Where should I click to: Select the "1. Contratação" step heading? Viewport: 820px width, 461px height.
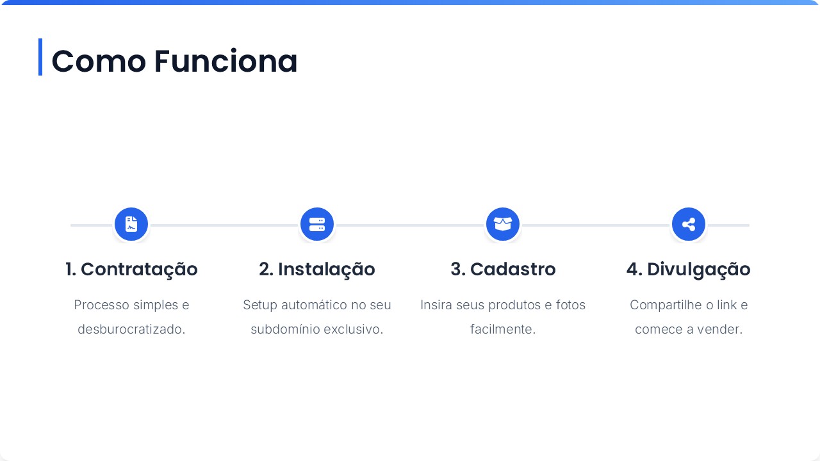coord(131,270)
